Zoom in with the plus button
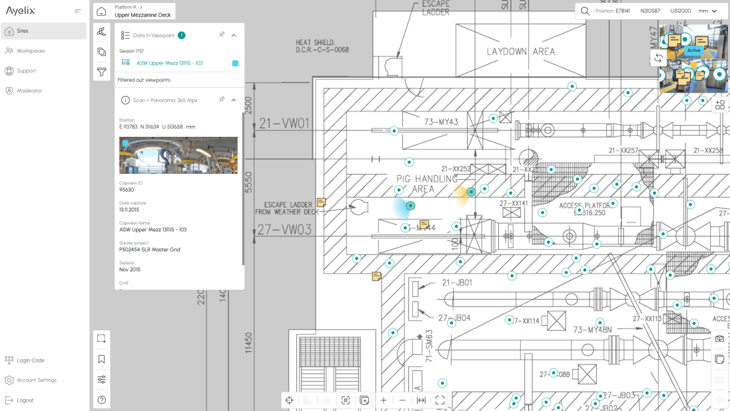 pos(384,400)
